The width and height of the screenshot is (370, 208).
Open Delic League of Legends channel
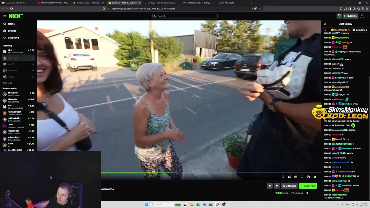coord(18,126)
